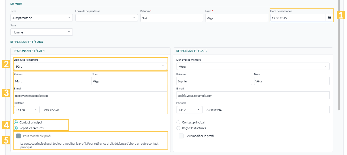This screenshot has width=347, height=155.
Task: Edit the Prénom field containing Marc
Action: click(52, 81)
